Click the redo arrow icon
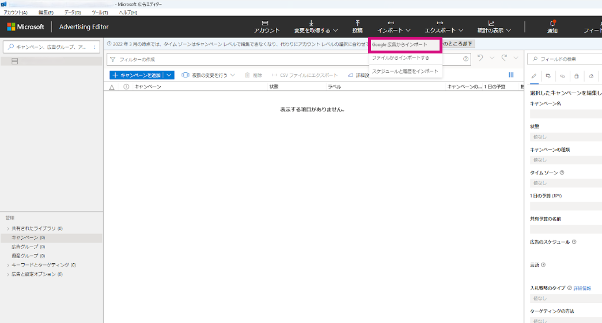 pos(504,58)
